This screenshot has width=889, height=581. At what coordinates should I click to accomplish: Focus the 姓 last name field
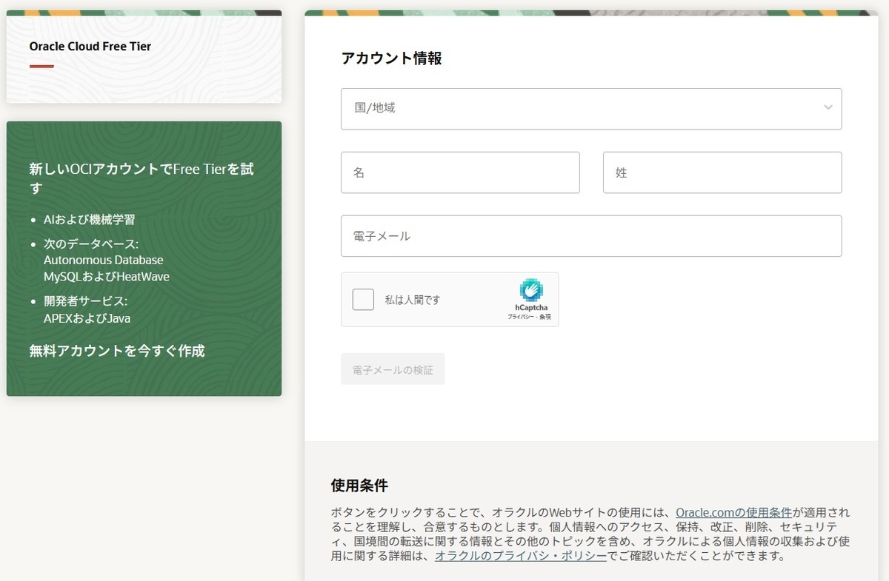pos(722,172)
